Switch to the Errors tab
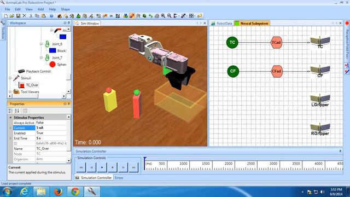The height and width of the screenshot is (197, 350). tap(119, 178)
